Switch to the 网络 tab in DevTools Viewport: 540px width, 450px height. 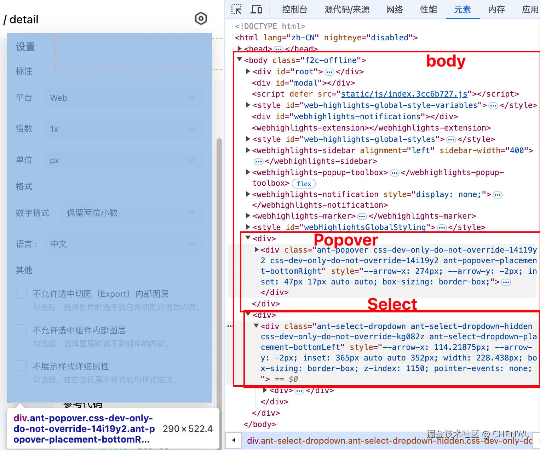395,10
